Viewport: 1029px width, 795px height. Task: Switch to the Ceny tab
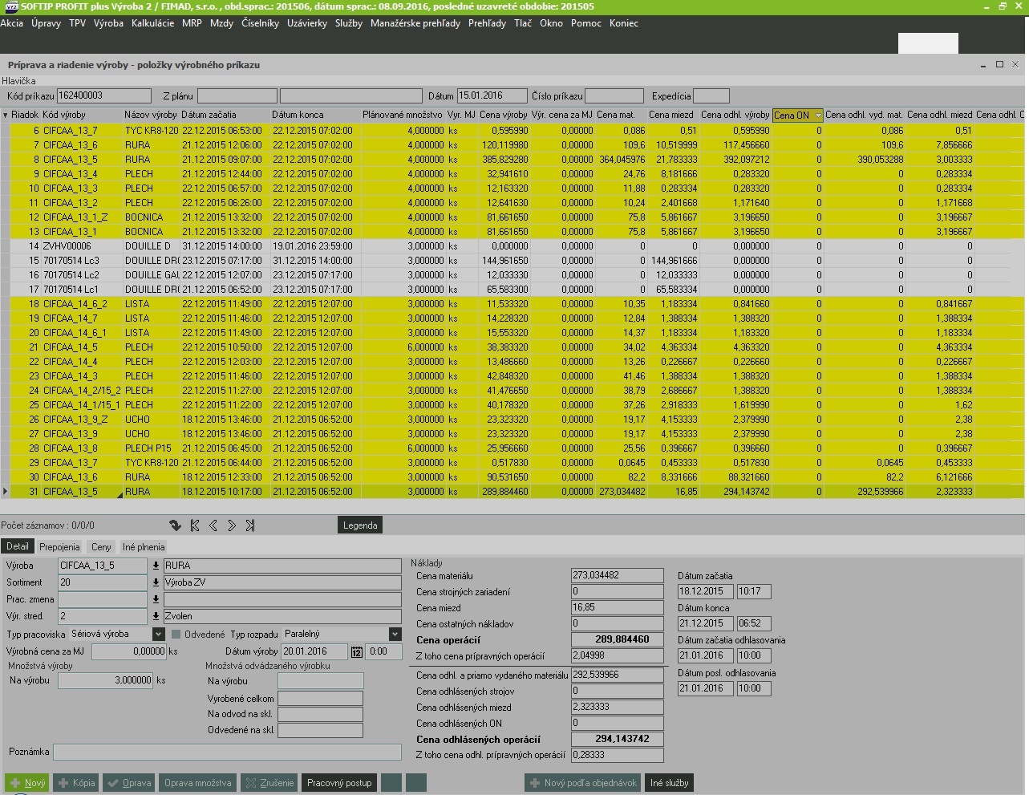(101, 546)
